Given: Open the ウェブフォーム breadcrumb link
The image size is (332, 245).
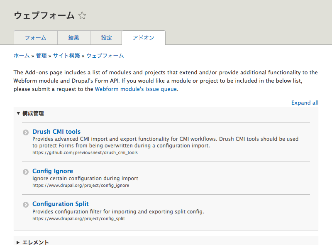Looking at the screenshot, I should [105, 56].
